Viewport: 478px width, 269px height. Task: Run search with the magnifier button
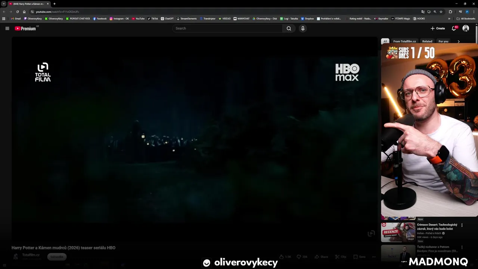coord(289,28)
